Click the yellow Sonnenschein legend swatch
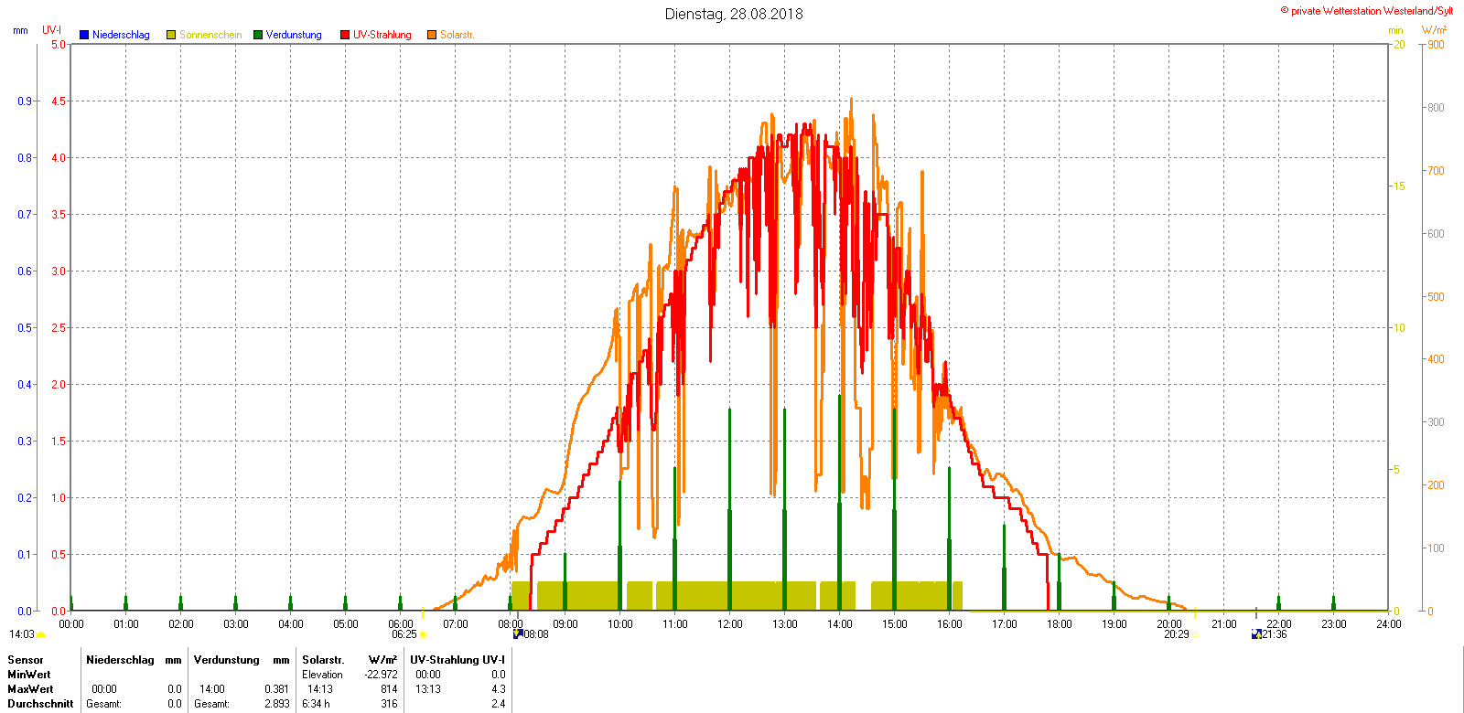Image resolution: width=1464 pixels, height=713 pixels. [171, 35]
